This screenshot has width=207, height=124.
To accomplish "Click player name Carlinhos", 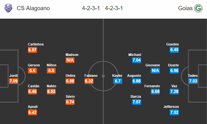I will (x=36, y=44).
